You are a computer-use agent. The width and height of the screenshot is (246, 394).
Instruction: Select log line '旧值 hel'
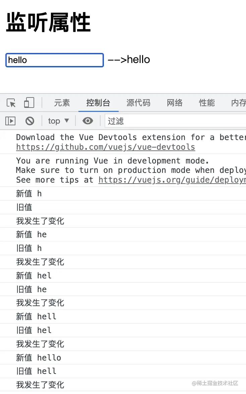pos(34,330)
